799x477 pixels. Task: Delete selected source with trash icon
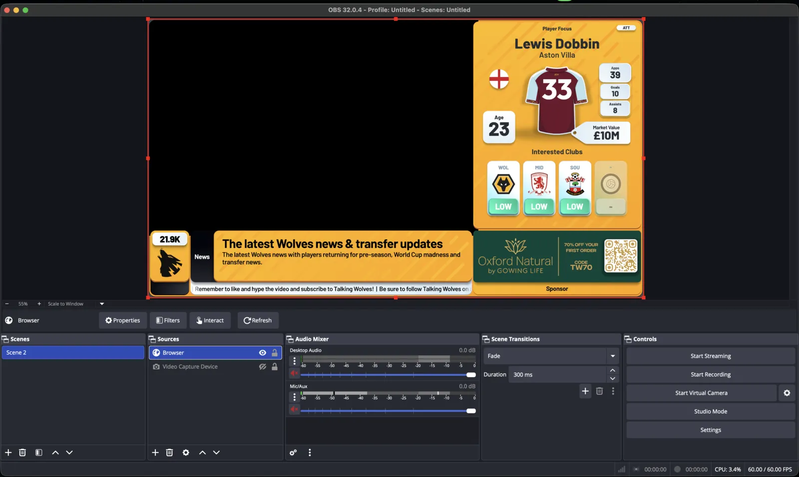(169, 453)
